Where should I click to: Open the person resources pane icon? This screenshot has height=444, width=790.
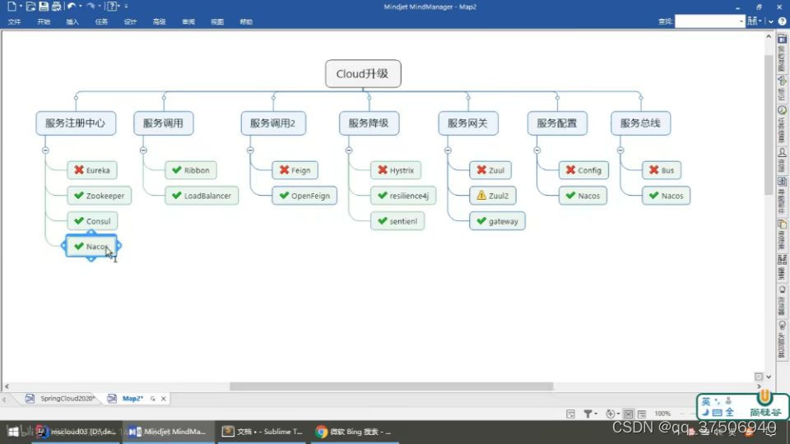coord(782,152)
